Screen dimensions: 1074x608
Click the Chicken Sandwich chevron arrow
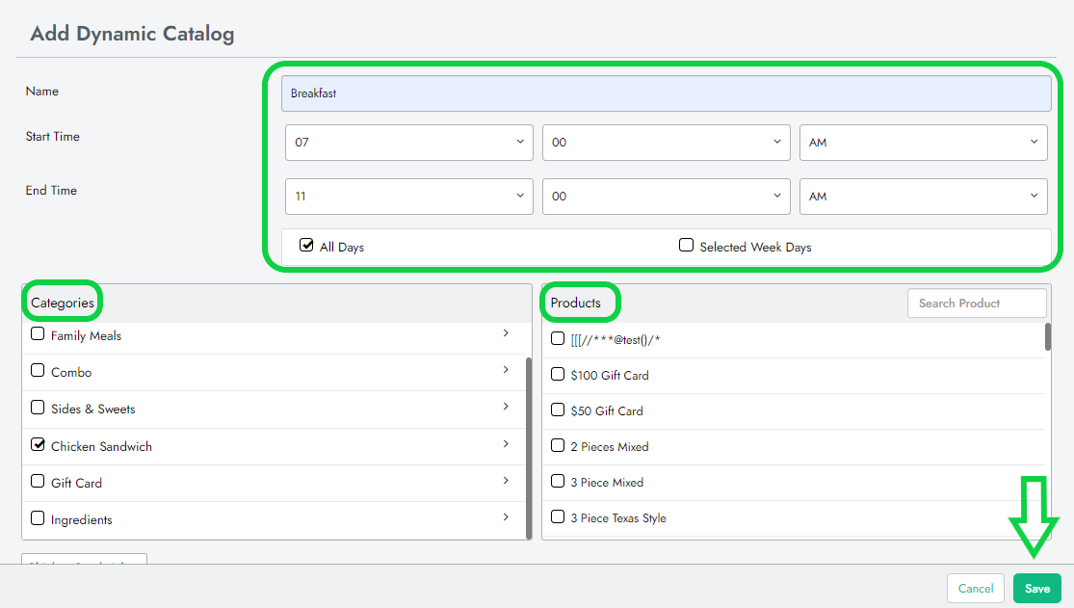click(x=506, y=444)
